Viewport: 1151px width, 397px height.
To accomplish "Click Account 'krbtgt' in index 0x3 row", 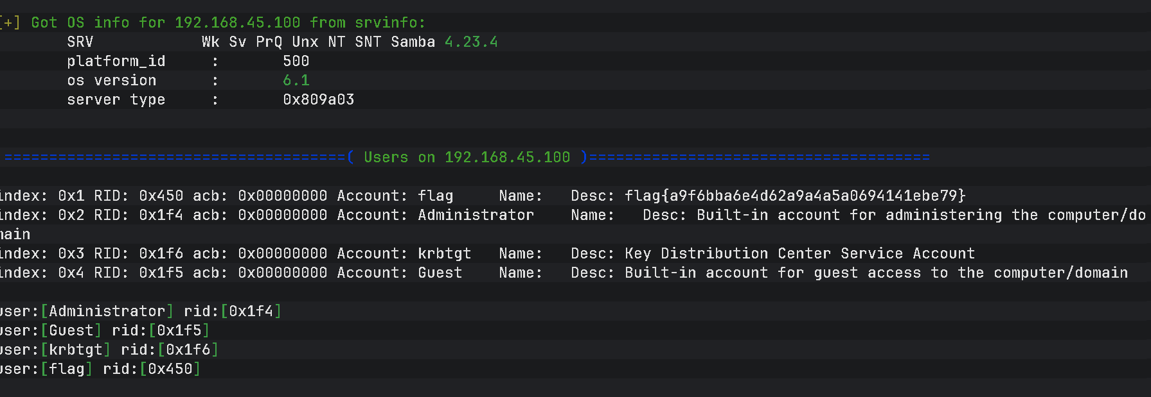I will point(445,253).
